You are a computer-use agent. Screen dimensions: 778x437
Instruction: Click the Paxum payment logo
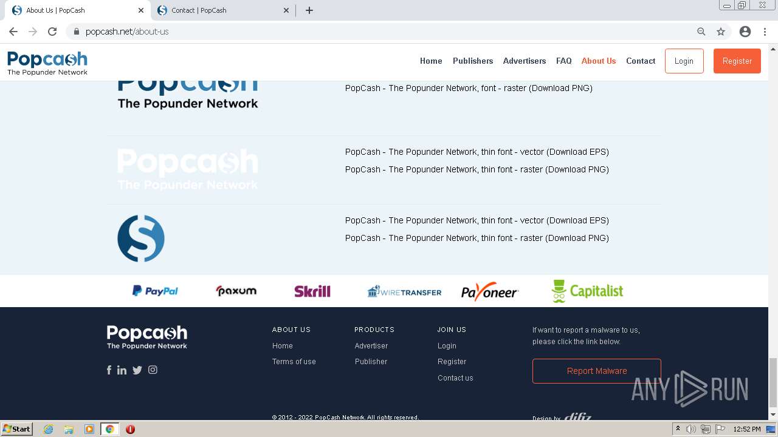point(236,291)
